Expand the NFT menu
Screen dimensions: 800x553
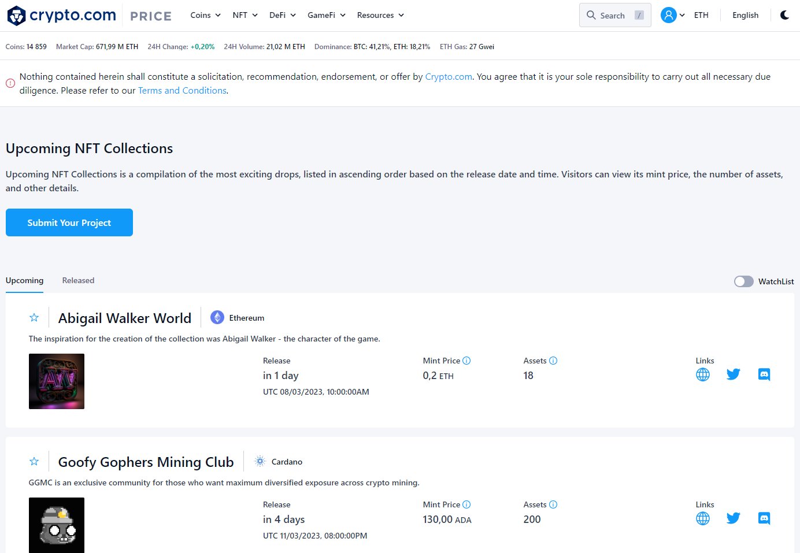[245, 15]
